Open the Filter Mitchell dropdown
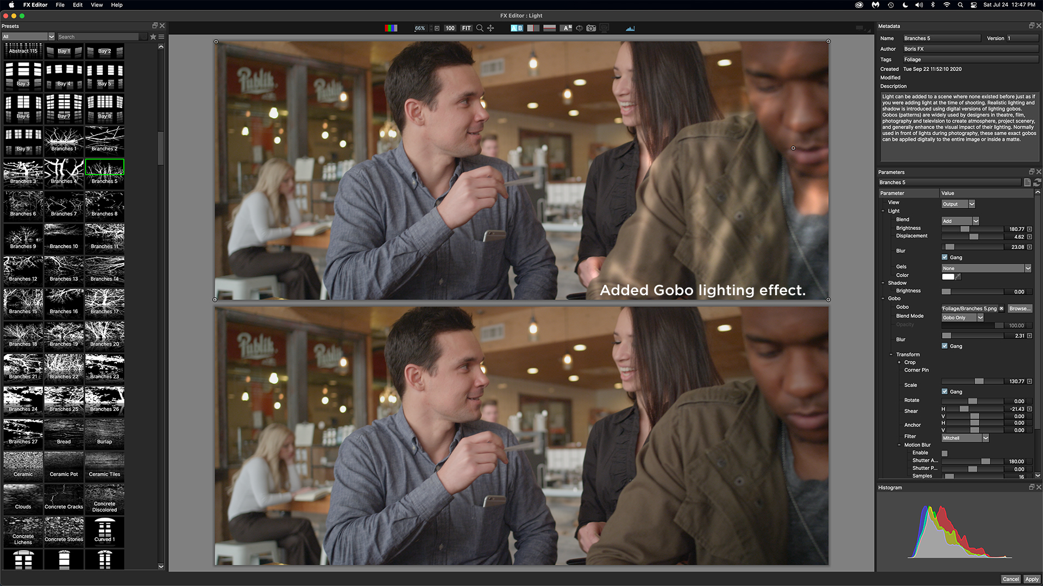Image resolution: width=1043 pixels, height=586 pixels. point(965,438)
